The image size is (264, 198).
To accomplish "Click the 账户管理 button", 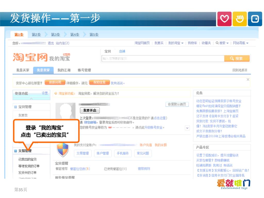I will (103, 153).
